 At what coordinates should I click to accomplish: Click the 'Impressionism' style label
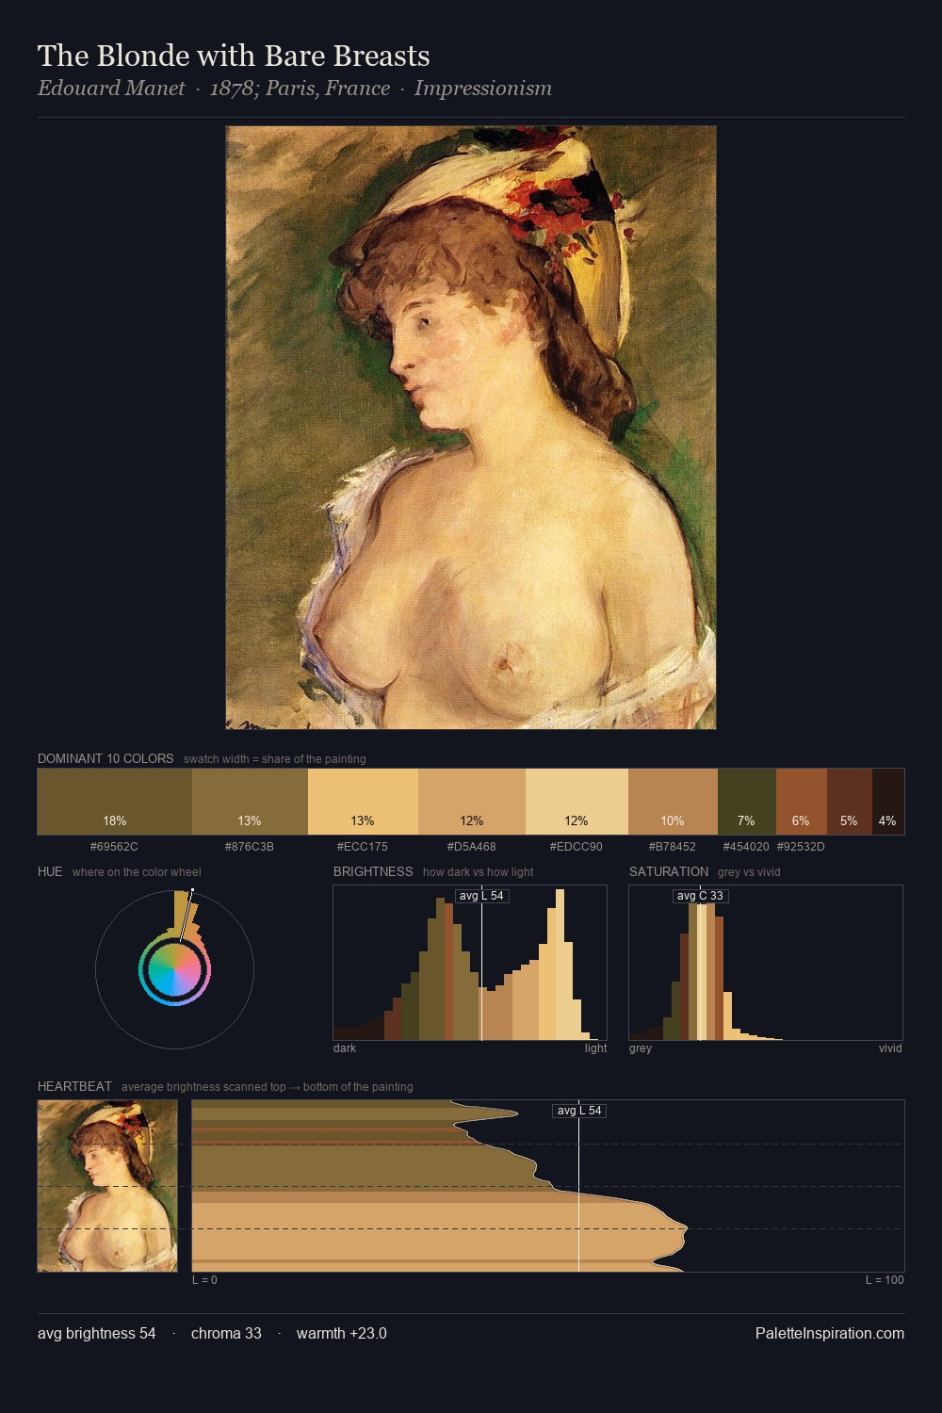[483, 89]
